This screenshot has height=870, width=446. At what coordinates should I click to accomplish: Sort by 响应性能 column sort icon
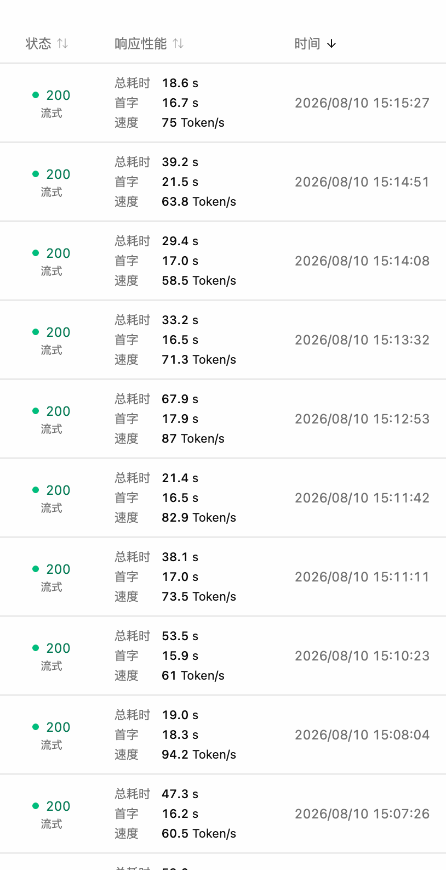178,43
